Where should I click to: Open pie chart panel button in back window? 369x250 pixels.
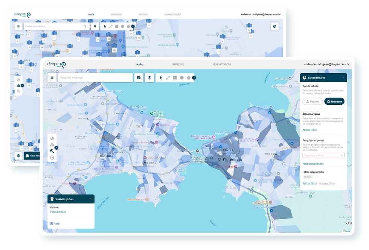point(274,26)
